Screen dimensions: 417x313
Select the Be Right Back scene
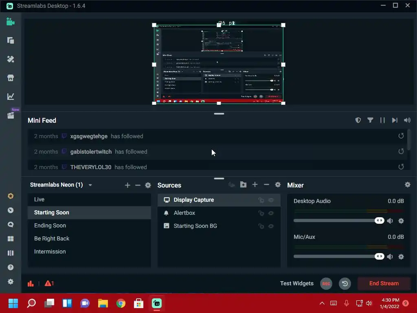pyautogui.click(x=89, y=239)
